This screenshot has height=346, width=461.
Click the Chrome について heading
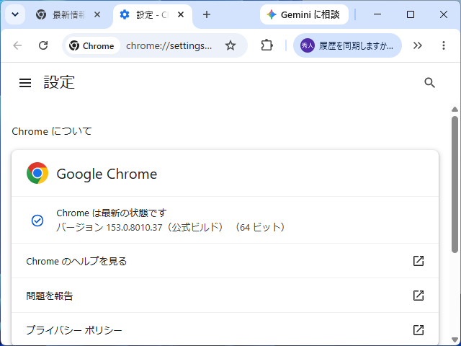[x=52, y=131]
